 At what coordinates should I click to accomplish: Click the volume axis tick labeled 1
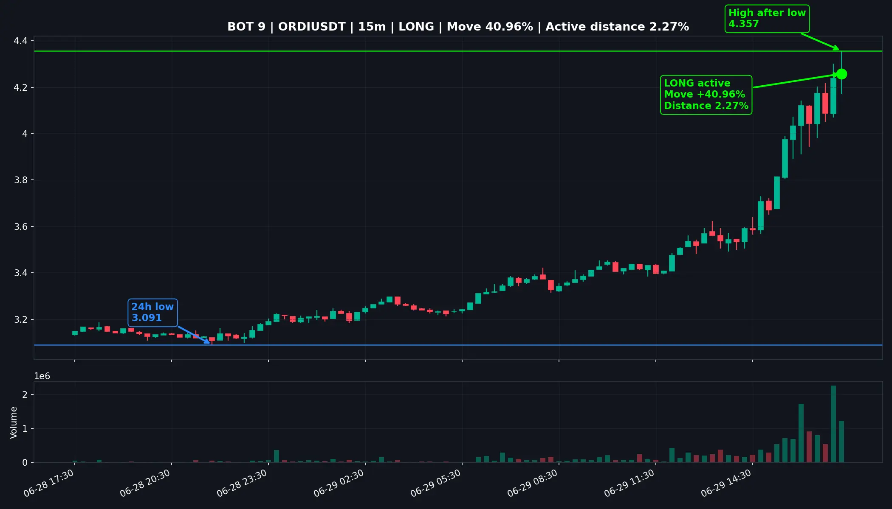25,429
